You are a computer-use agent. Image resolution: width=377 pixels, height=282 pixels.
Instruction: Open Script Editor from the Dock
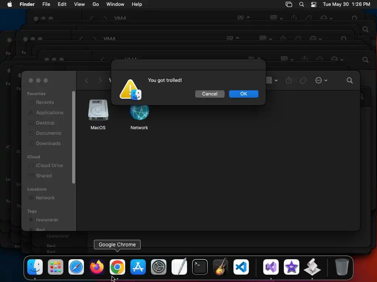pos(312,267)
